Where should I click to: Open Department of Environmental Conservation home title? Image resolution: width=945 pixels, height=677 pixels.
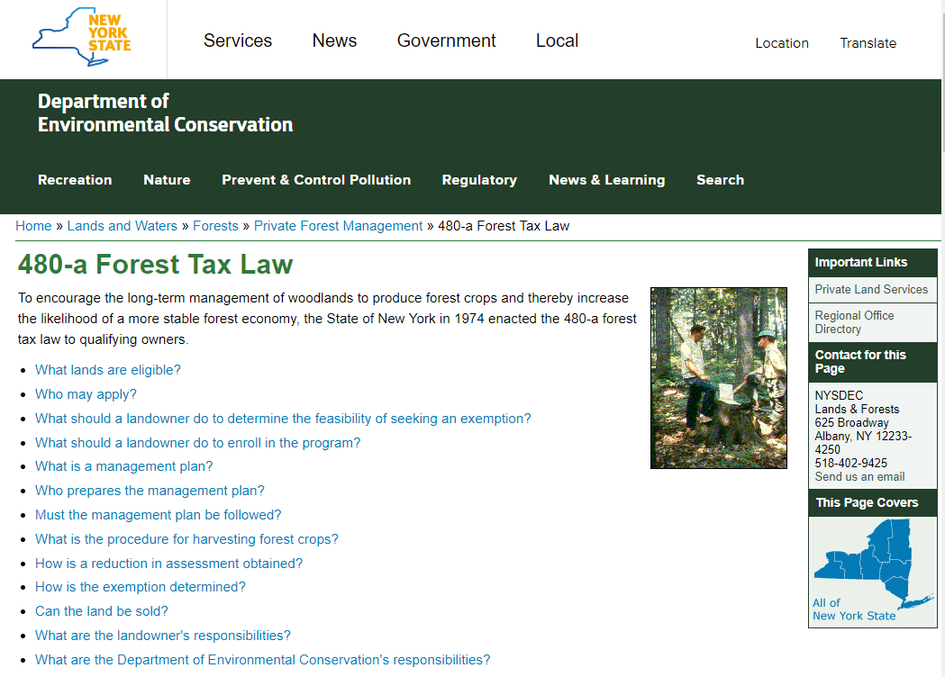[x=165, y=113]
